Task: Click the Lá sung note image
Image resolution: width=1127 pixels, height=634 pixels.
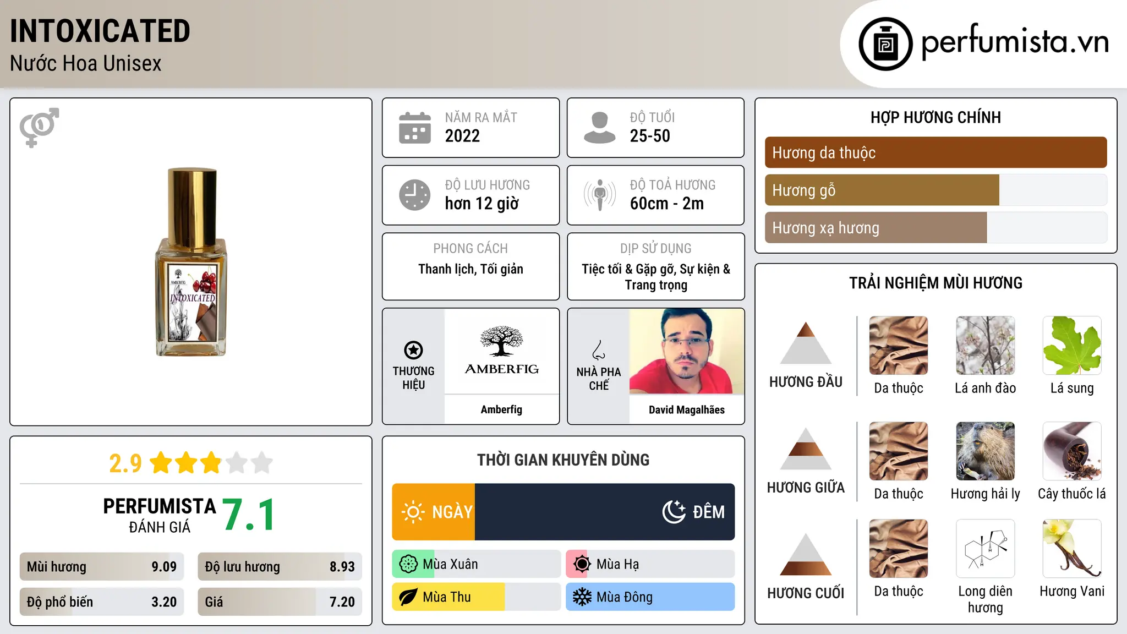Action: point(1072,346)
